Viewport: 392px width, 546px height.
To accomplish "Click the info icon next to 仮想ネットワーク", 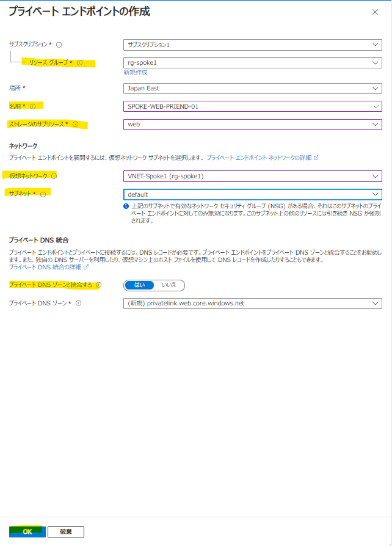I will [x=54, y=176].
